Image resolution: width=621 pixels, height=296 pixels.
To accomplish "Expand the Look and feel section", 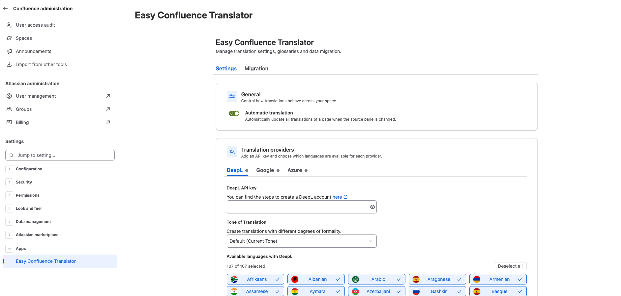I will pyautogui.click(x=9, y=209).
